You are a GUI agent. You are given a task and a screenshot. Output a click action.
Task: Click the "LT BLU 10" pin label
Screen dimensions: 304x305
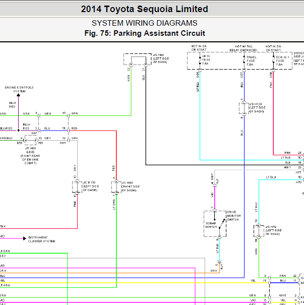coord(291,158)
